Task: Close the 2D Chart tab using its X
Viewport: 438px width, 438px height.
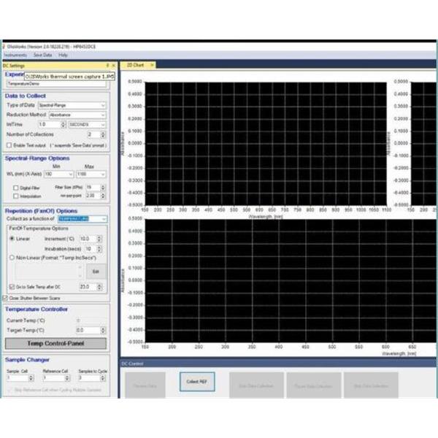Action: click(x=152, y=65)
